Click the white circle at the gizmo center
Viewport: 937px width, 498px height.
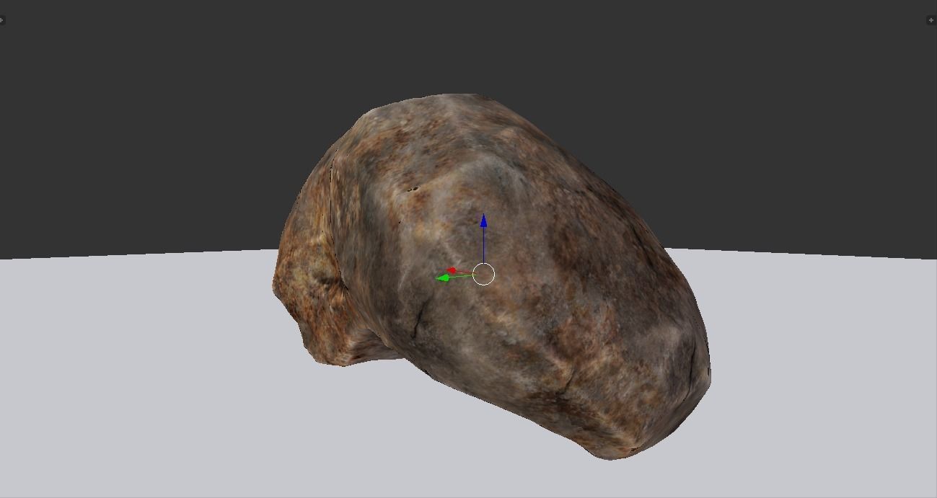(484, 274)
